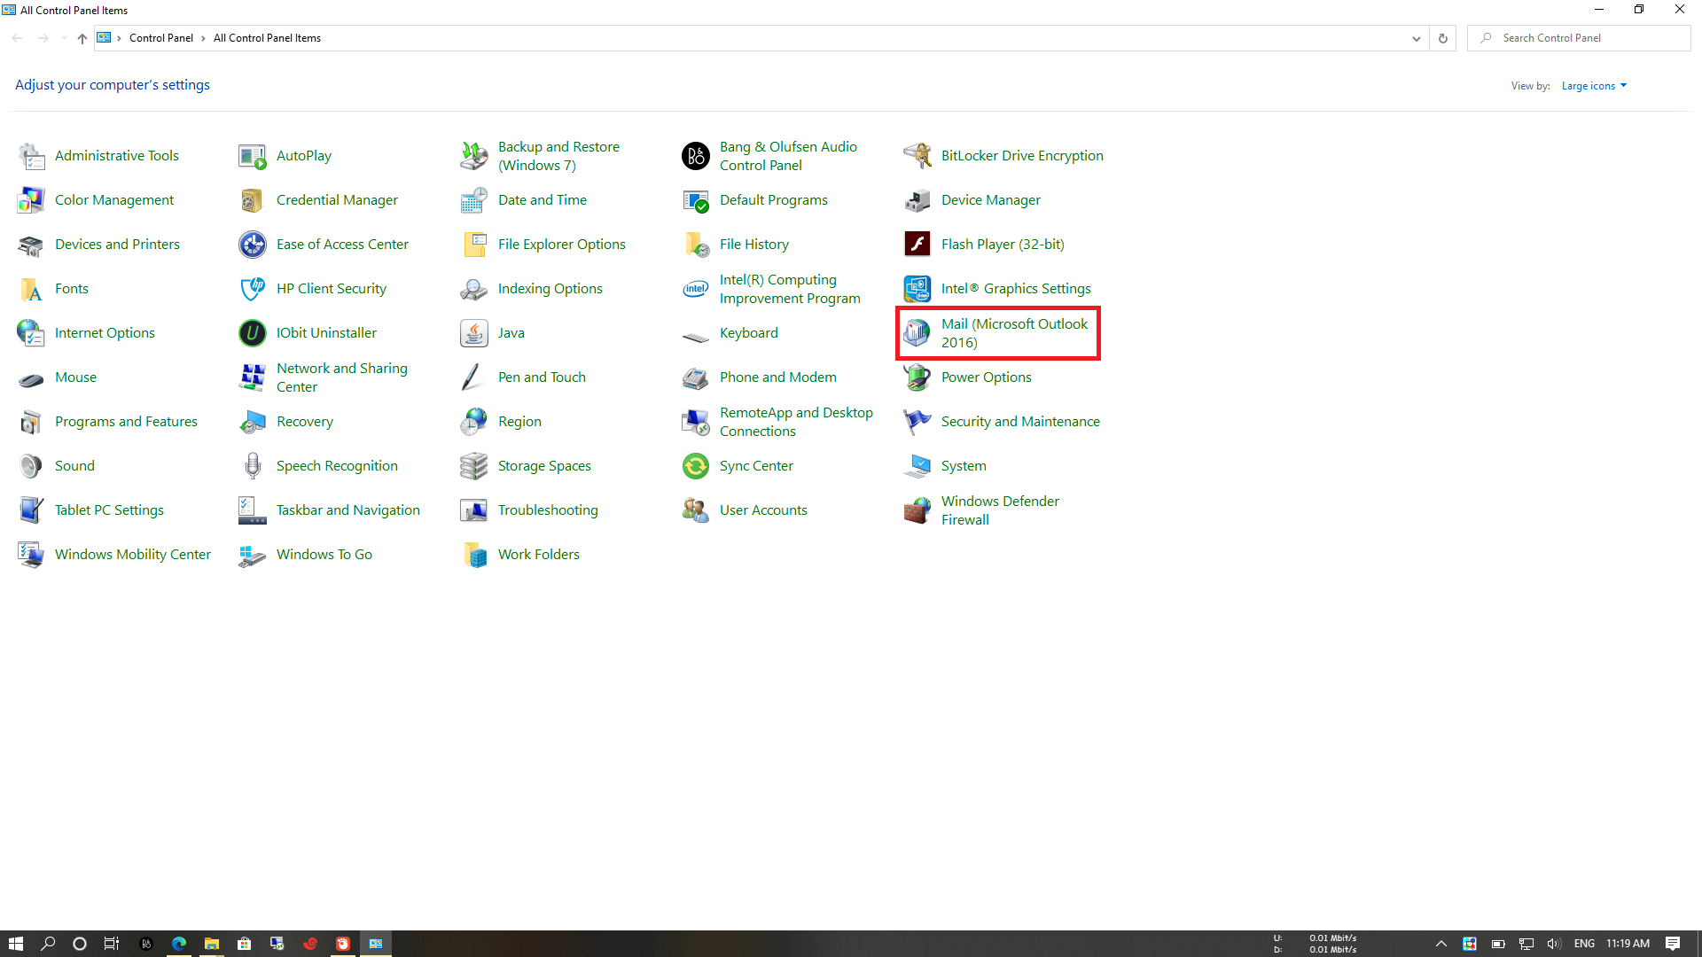Expand the chevron after Control Panel breadcrumb
This screenshot has height=957, width=1702.
[x=202, y=38]
